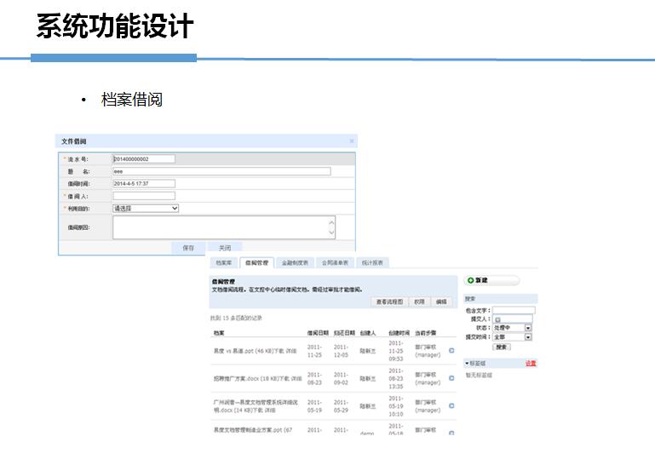Open the .docx (14 KB) file entry
This screenshot has width=655, height=465.
click(256, 406)
